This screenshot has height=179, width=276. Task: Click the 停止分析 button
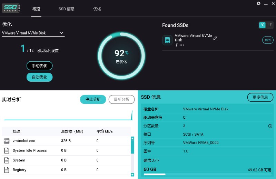[93, 99]
